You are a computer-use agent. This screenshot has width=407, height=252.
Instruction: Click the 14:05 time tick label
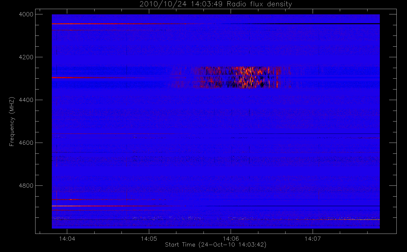pyautogui.click(x=149, y=239)
